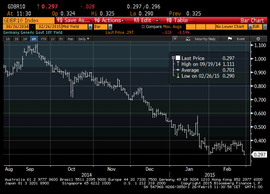Click the Oct x-axis month label
This screenshot has width=270, height=194.
72,169
